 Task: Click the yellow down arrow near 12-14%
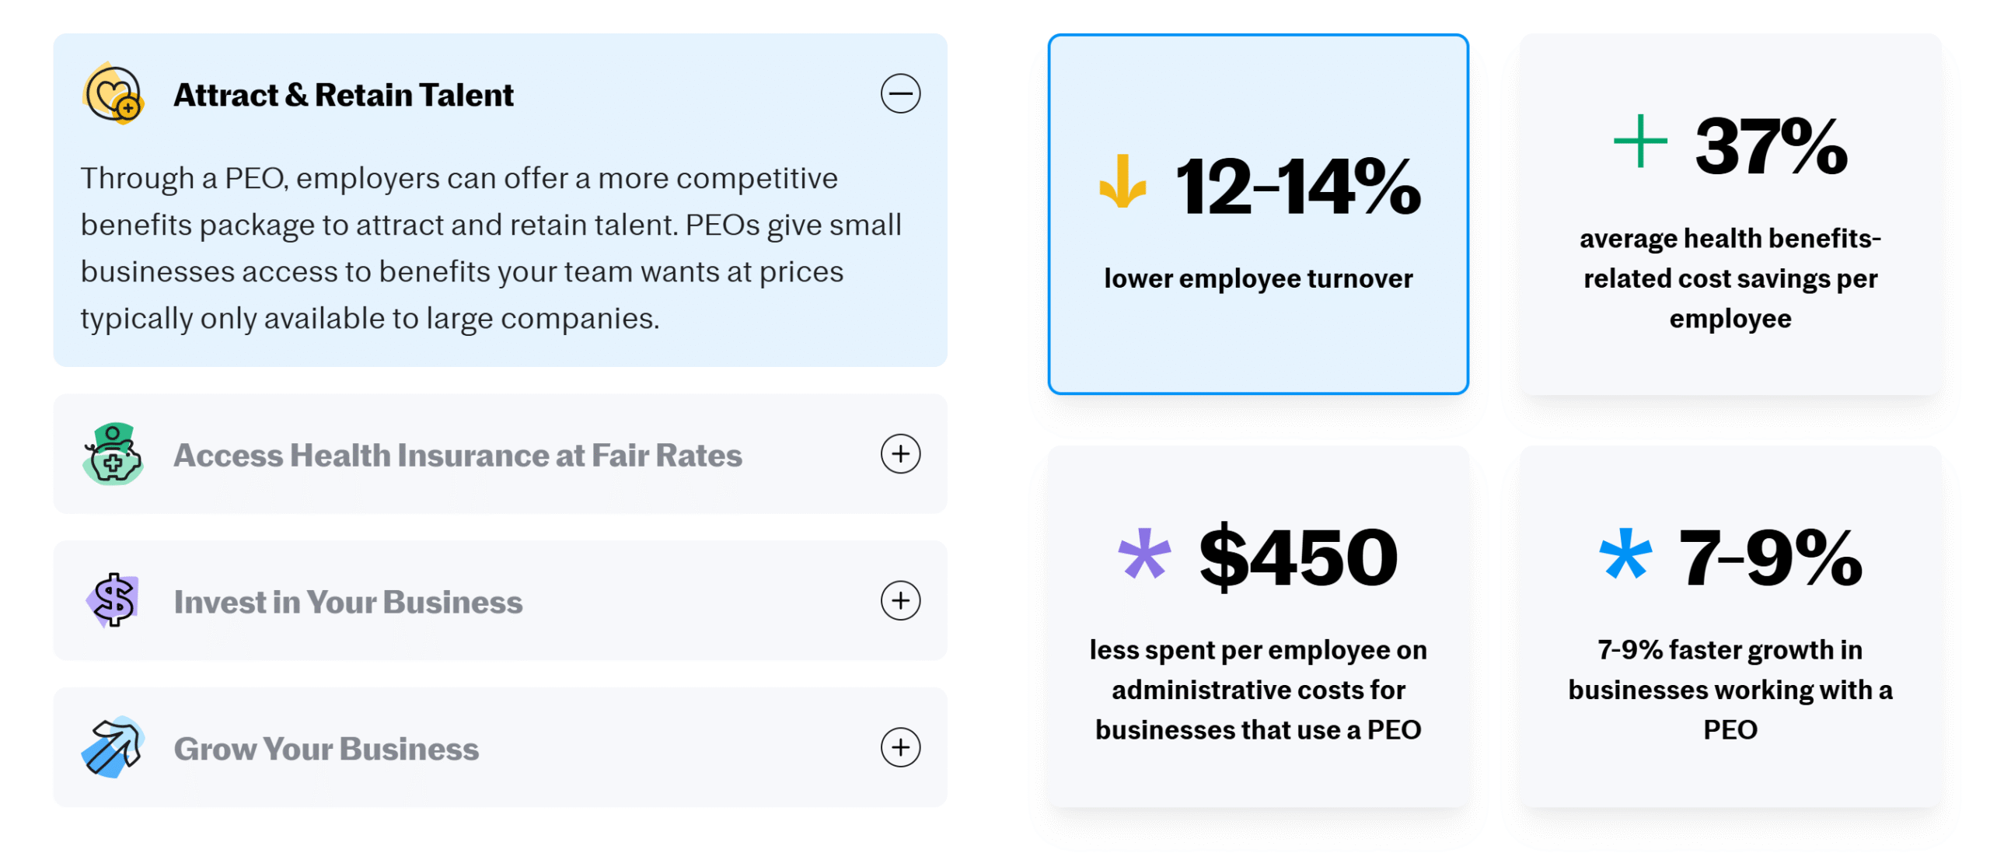pyautogui.click(x=1122, y=182)
